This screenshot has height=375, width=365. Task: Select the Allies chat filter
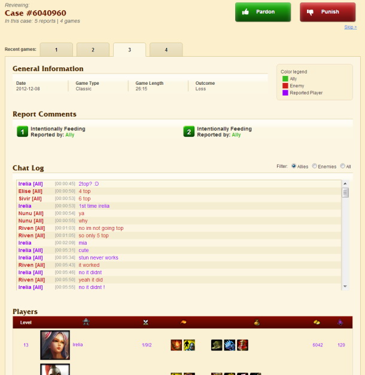294,167
